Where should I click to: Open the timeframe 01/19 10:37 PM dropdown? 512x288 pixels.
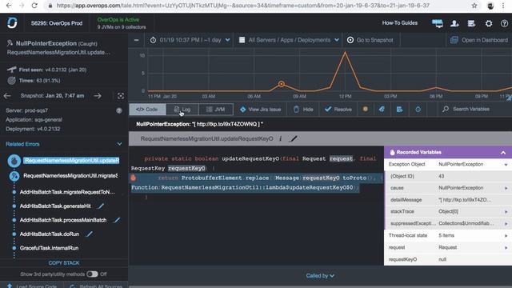coord(191,40)
